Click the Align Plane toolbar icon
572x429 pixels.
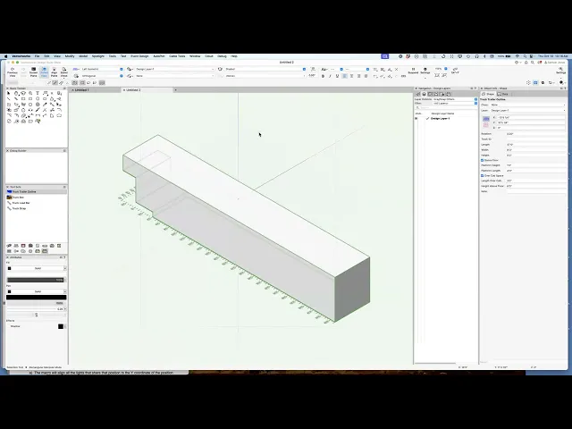54,71
